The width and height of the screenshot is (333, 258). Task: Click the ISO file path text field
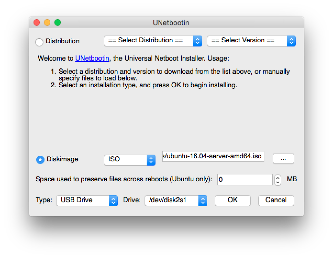tap(213, 156)
